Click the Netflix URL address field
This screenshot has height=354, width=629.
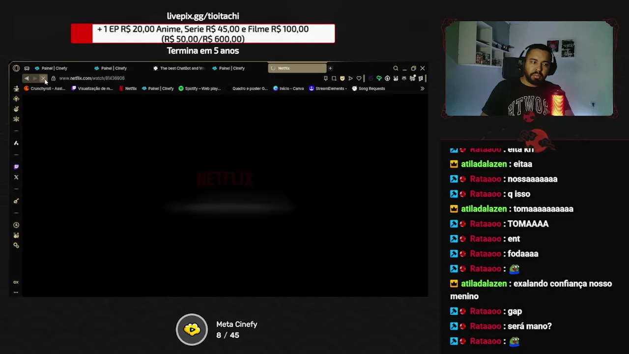92,78
